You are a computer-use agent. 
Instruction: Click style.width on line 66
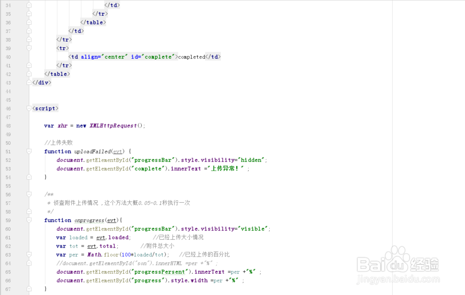click(x=189, y=281)
